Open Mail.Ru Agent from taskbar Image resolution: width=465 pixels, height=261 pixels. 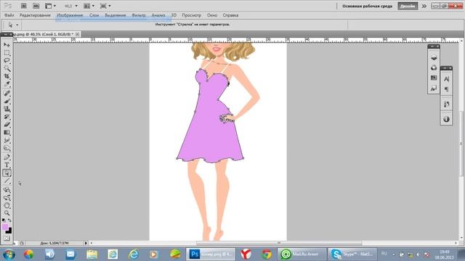[x=302, y=254]
